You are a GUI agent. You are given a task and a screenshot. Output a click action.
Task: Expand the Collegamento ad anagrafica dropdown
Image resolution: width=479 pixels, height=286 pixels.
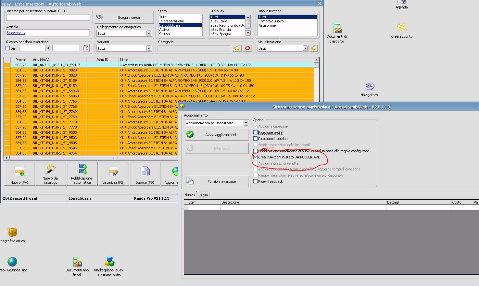click(149, 33)
